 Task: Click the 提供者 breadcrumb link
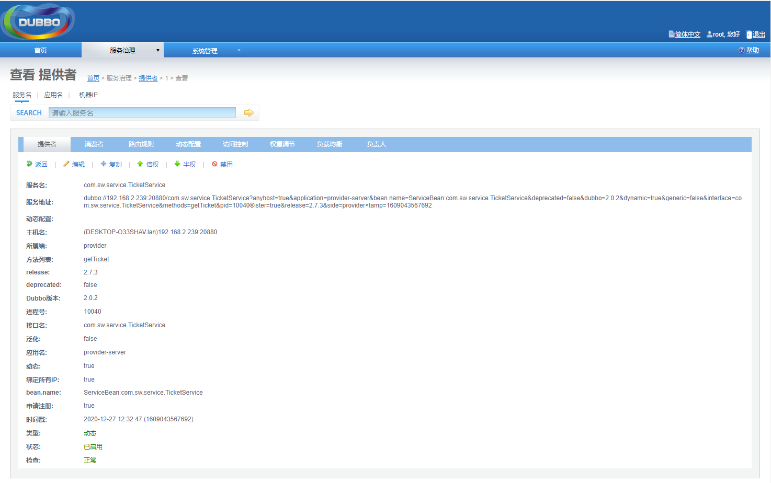click(148, 78)
